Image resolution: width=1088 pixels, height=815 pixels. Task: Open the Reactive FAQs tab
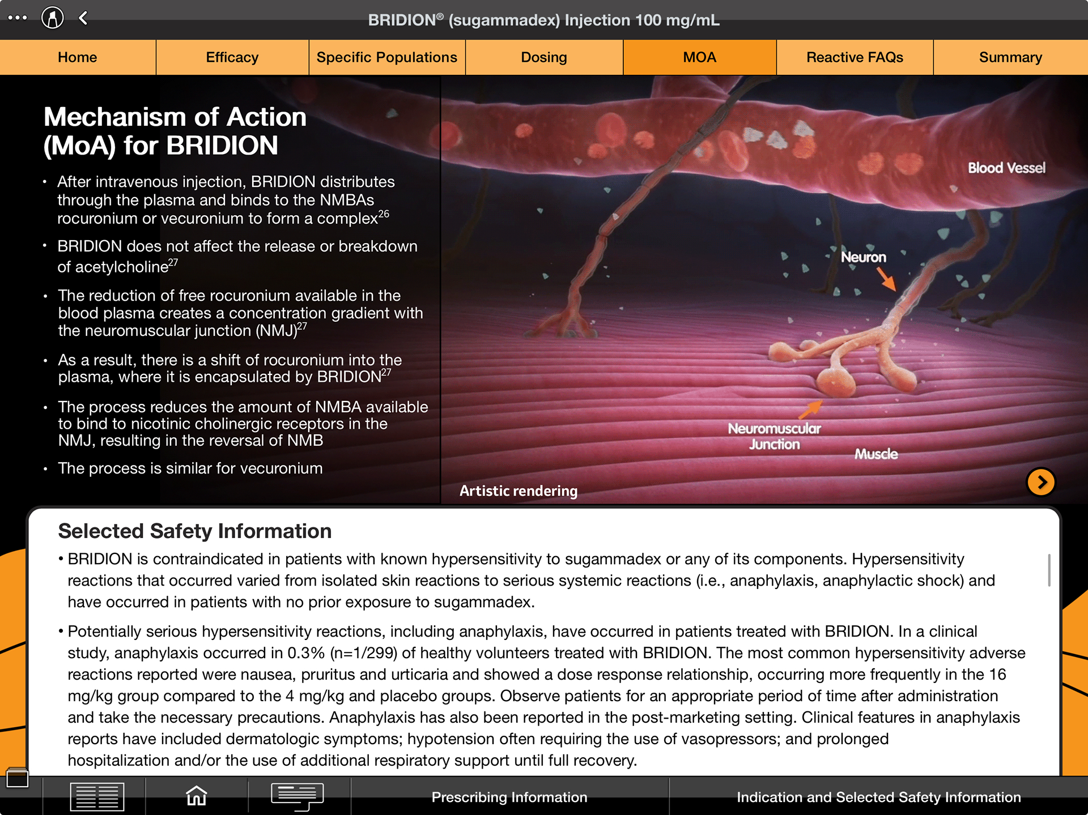855,57
